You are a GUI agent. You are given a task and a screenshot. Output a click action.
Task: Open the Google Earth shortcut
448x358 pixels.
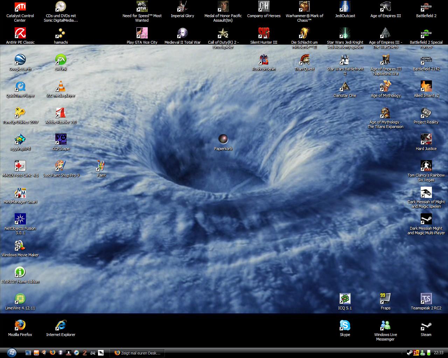20,60
